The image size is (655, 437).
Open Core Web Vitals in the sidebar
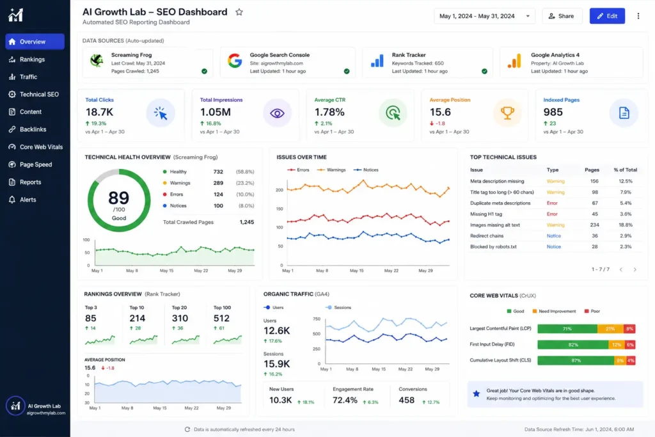click(x=35, y=147)
